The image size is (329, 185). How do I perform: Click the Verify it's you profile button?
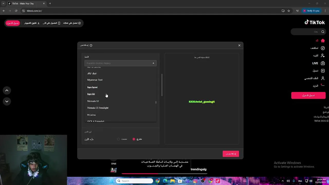point(311,11)
